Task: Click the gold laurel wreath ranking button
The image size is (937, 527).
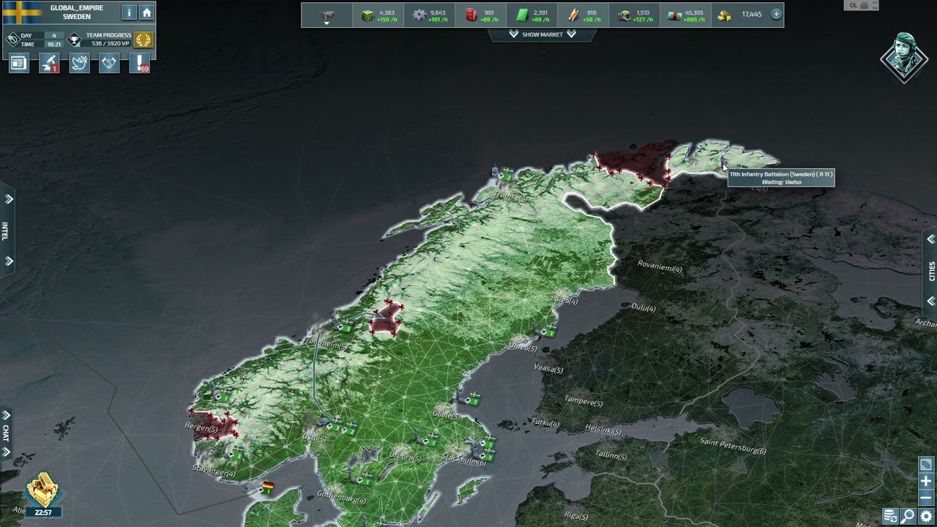Action: pyautogui.click(x=143, y=40)
